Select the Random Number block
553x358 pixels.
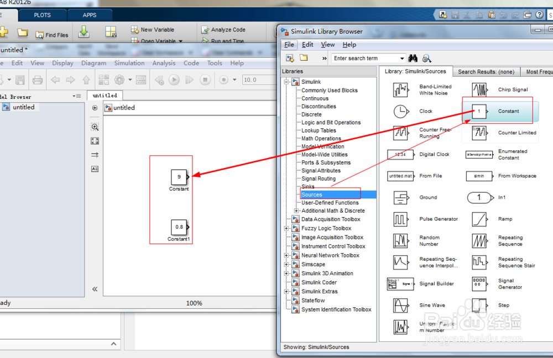pyautogui.click(x=401, y=241)
